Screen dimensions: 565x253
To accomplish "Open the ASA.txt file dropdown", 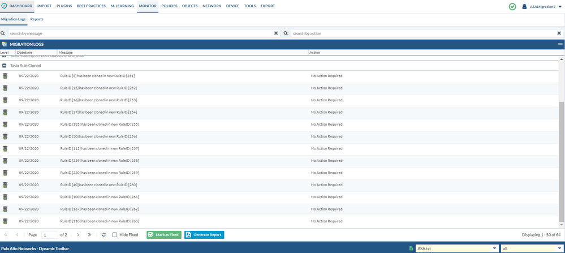I will (x=495, y=248).
